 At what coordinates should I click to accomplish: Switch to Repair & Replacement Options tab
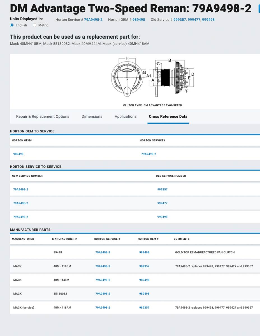(43, 116)
